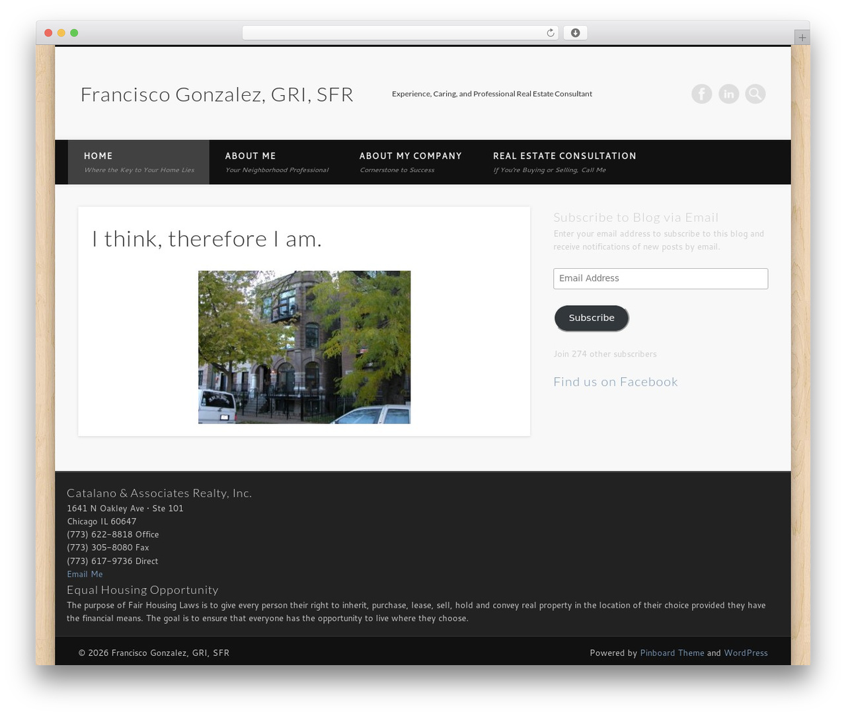Click the search magnifier icon
This screenshot has width=846, height=716.
[755, 94]
